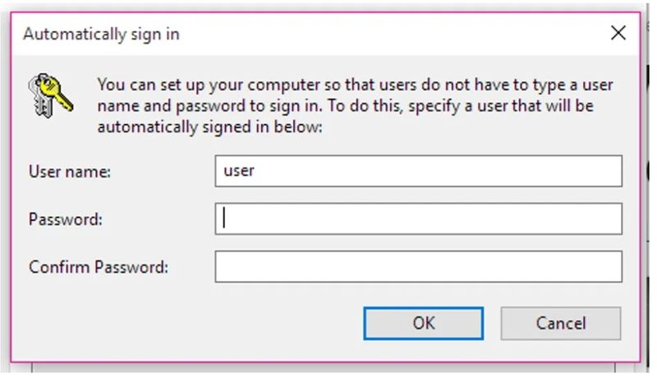Click the blinking cursor in Password field
This screenshot has height=379, width=657.
tap(225, 220)
